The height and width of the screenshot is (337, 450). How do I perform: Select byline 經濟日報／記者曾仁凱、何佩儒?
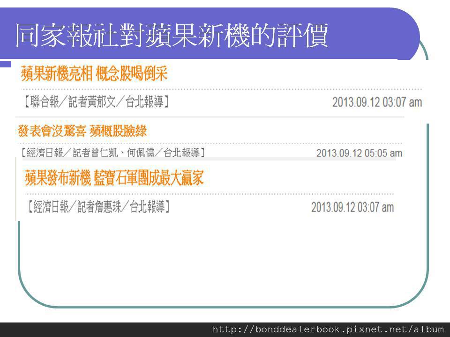[x=113, y=153]
